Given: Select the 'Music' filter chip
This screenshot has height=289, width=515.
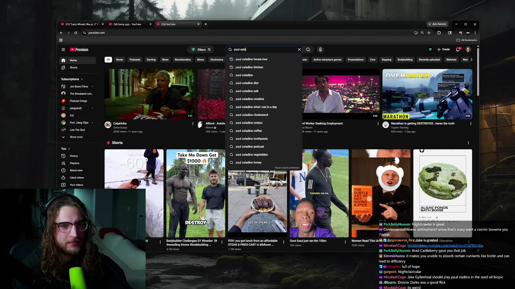Looking at the screenshot, I should [x=119, y=59].
